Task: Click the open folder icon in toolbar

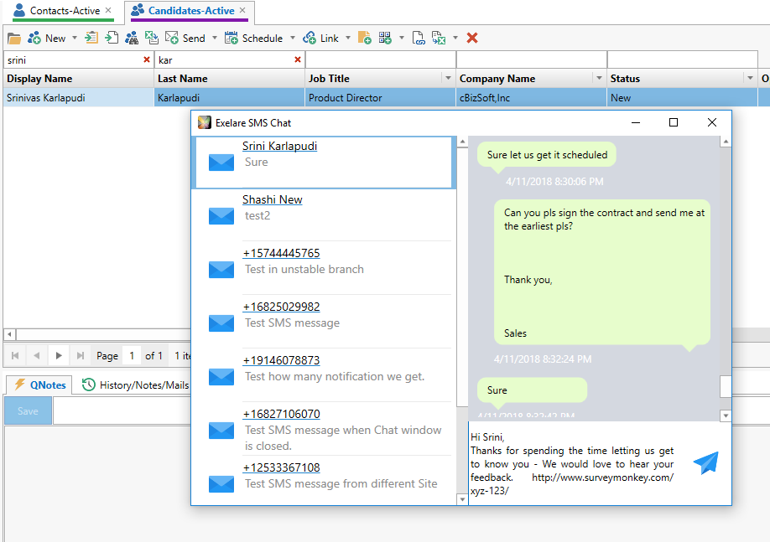Action: pos(14,39)
